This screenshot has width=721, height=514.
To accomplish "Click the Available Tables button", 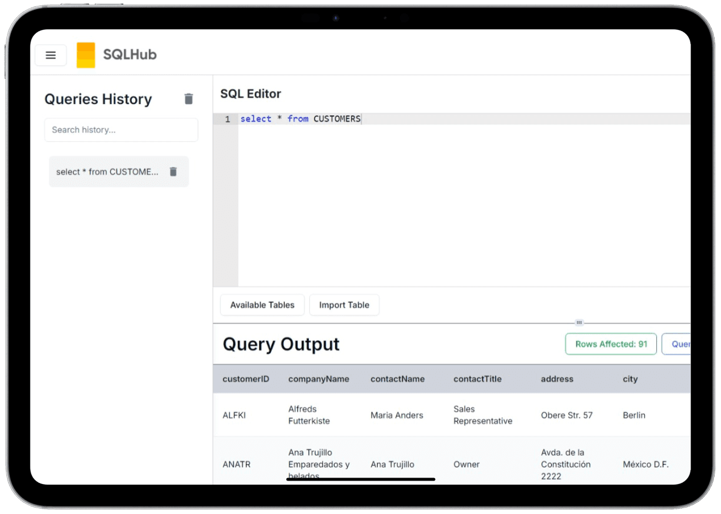I will click(x=262, y=305).
